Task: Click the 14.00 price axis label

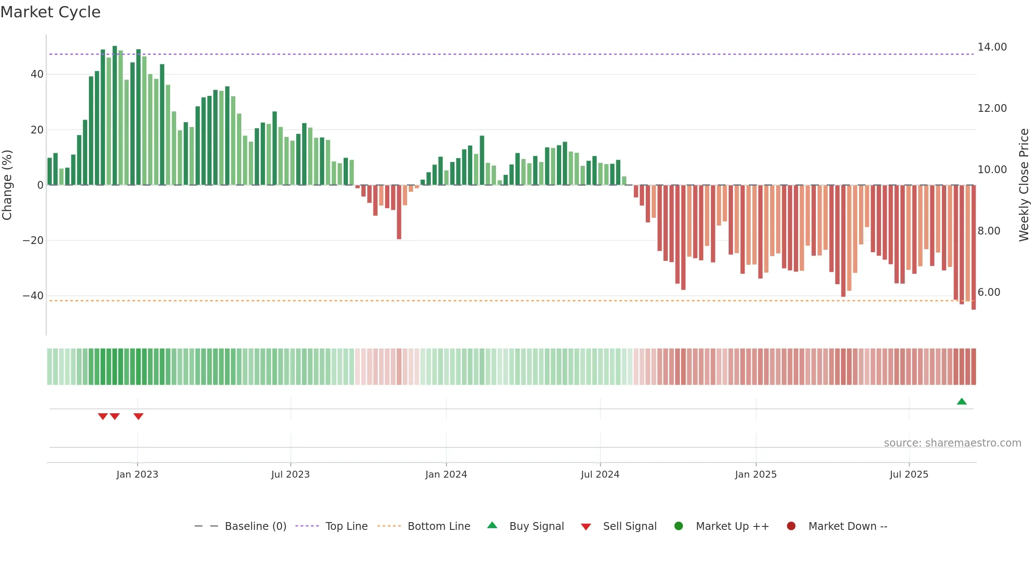Action: 992,47
